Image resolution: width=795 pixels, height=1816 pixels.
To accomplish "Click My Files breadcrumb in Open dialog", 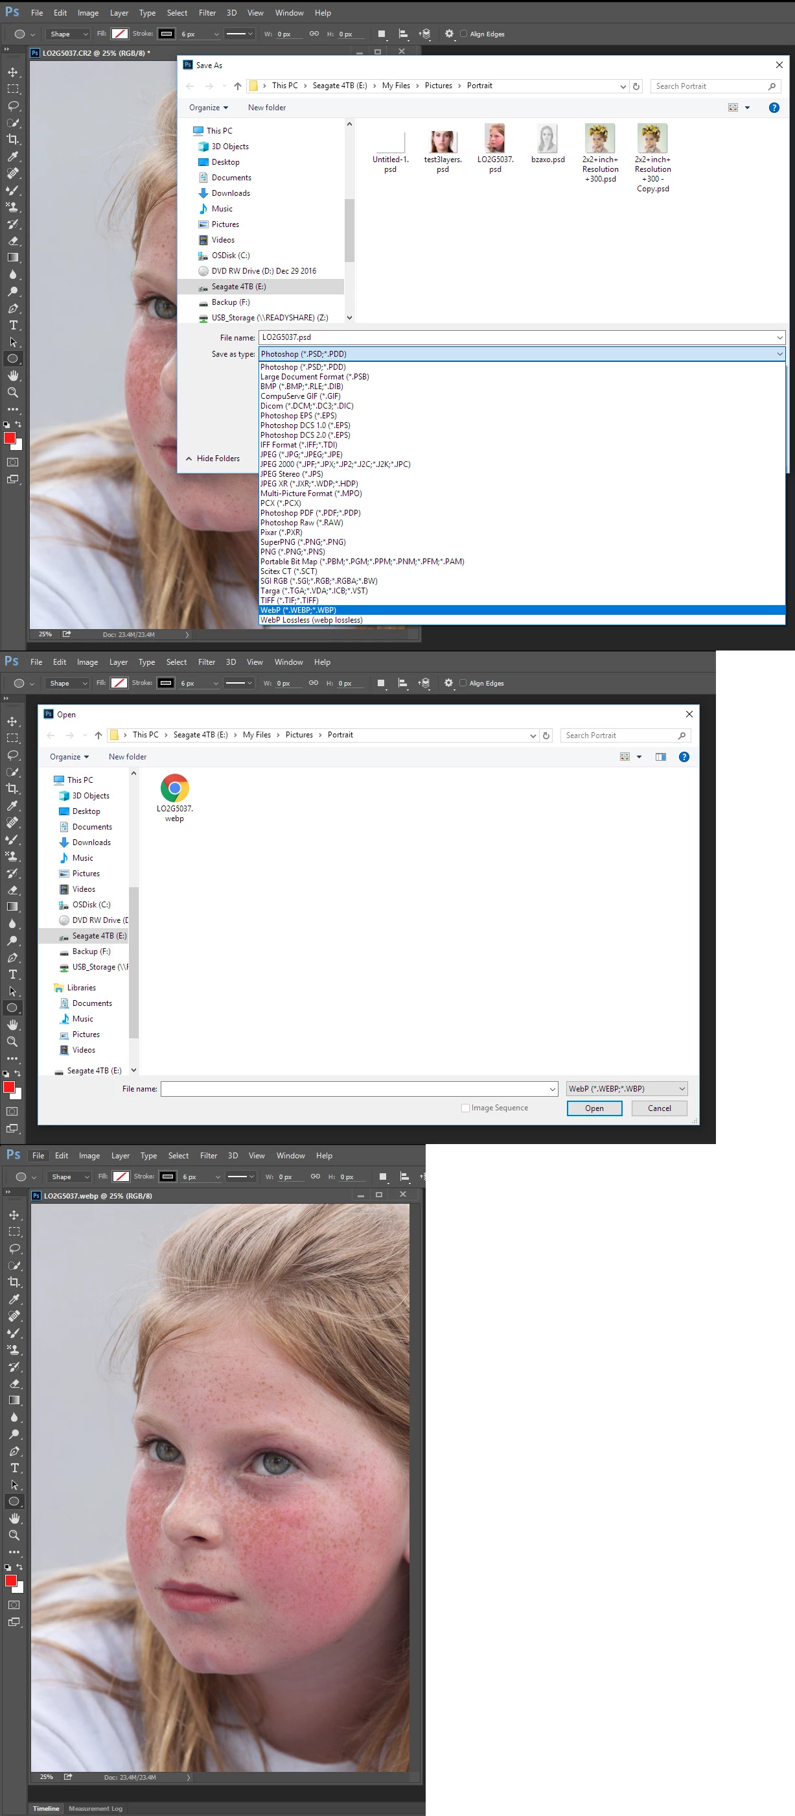I will click(257, 735).
